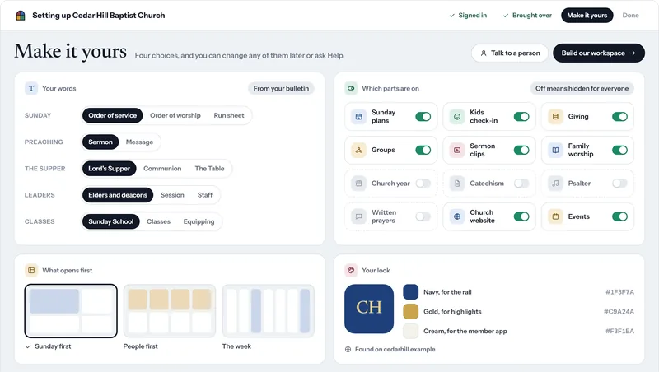
Task: Click the Family worship book icon
Action: tap(555, 150)
